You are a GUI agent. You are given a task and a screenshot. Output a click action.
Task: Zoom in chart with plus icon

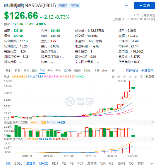click(x=119, y=77)
